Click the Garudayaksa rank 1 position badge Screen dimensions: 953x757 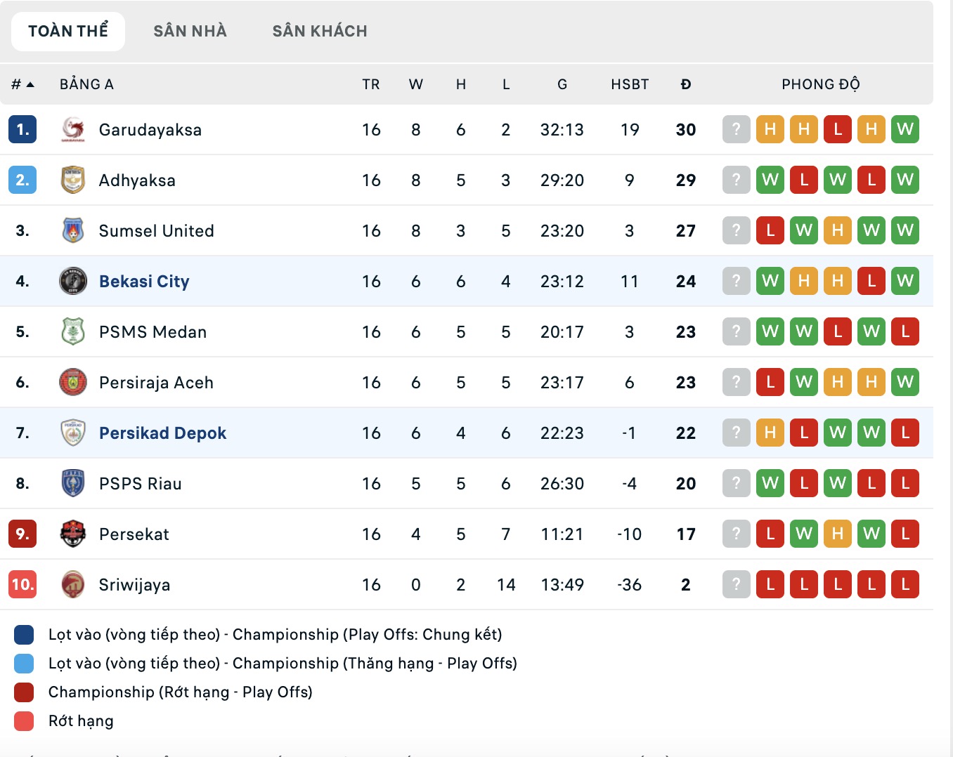pyautogui.click(x=22, y=130)
